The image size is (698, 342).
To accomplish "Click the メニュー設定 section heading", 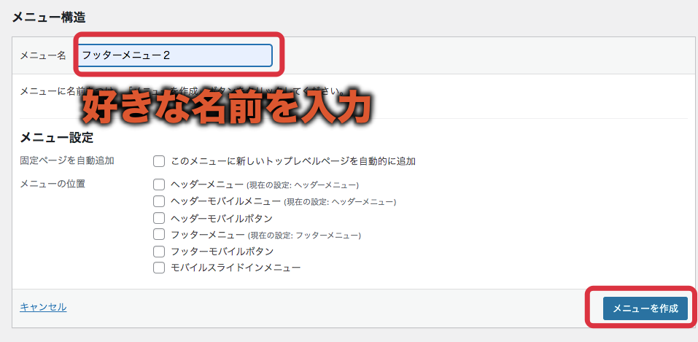I will coord(57,138).
